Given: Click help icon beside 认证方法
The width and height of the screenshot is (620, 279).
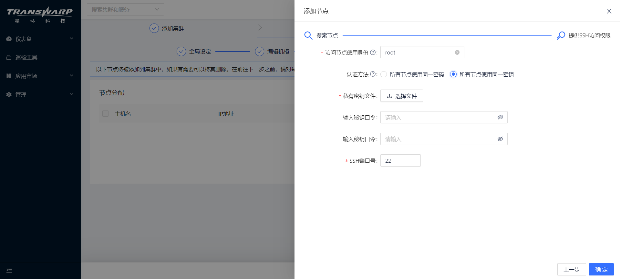Looking at the screenshot, I should pyautogui.click(x=373, y=74).
